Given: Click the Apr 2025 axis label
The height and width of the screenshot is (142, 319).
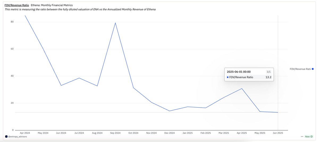Looking at the screenshot, I should coord(242,133).
